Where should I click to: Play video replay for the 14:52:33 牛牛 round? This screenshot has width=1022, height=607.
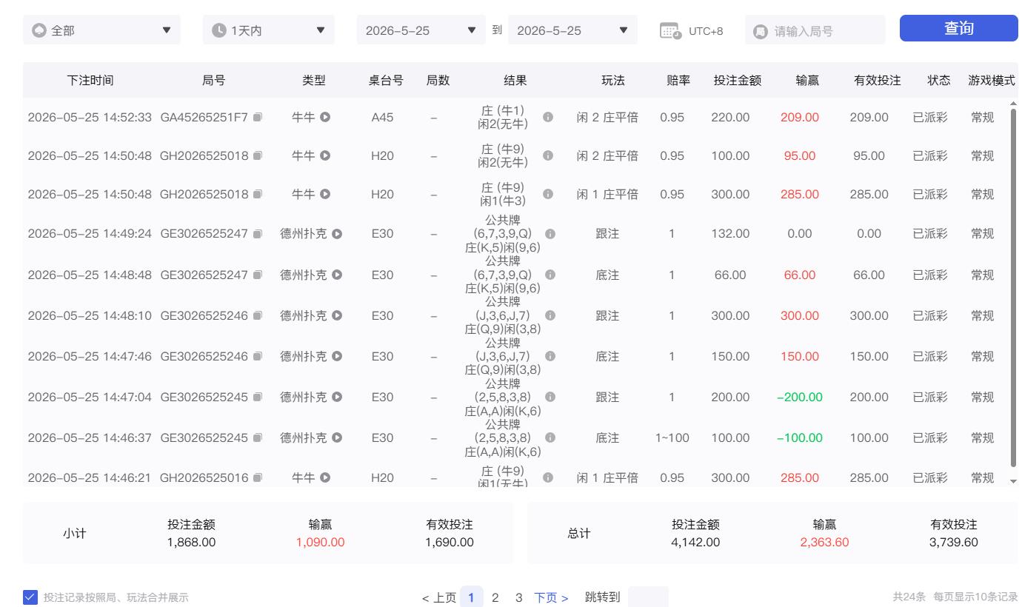[325, 117]
